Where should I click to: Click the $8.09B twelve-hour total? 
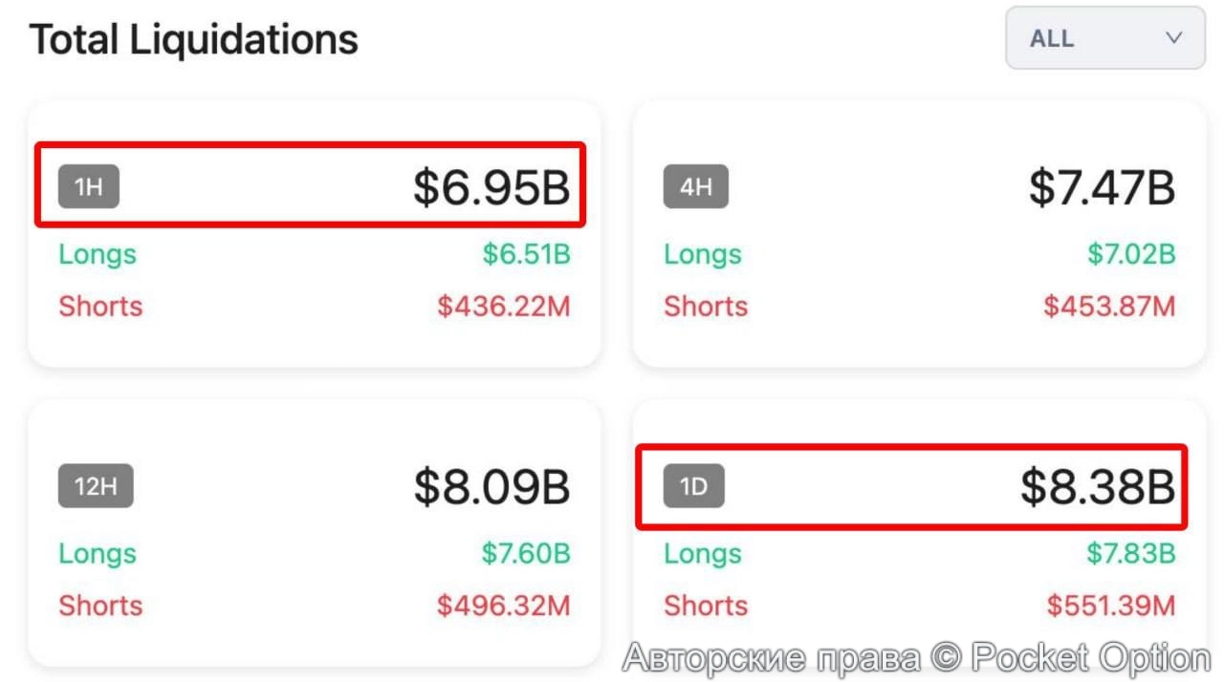(x=492, y=486)
